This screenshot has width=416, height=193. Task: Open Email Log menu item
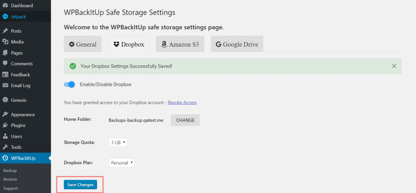(x=26, y=86)
